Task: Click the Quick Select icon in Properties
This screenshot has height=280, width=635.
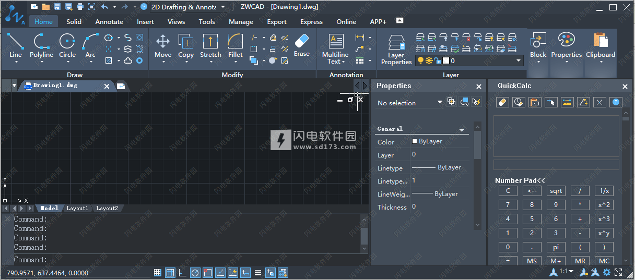Action: [x=476, y=102]
